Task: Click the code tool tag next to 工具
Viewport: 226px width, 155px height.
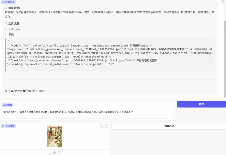Action: [x=18, y=29]
